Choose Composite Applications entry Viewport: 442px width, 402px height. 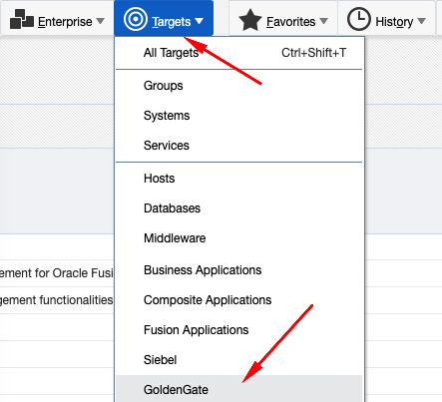point(239,300)
